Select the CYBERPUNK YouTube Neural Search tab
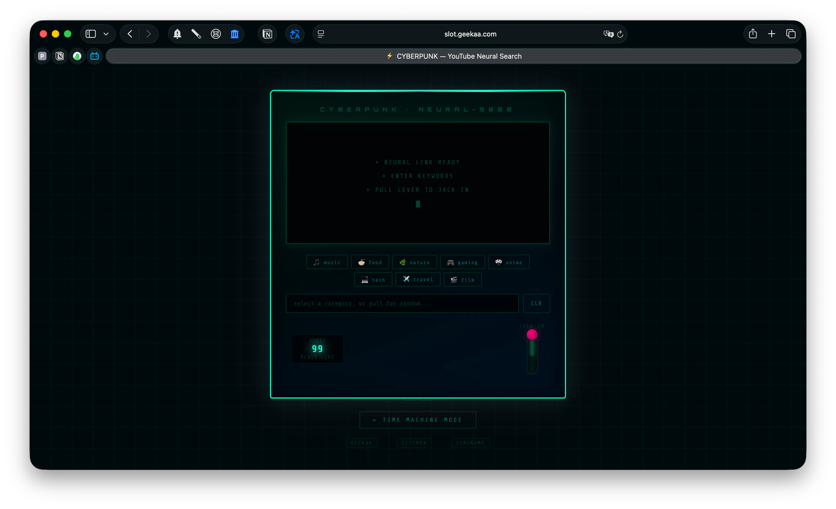Image resolution: width=836 pixels, height=509 pixels. [454, 56]
